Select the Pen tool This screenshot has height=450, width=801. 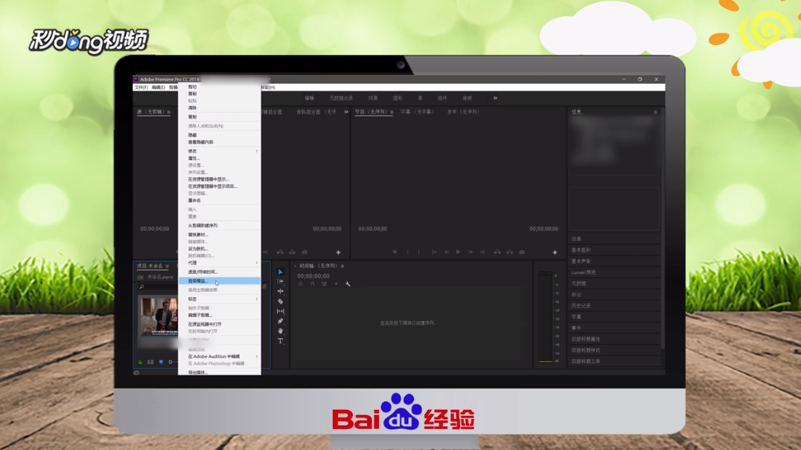tap(280, 321)
